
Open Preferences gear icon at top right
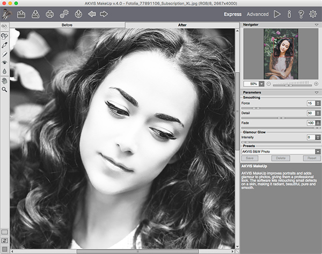[313, 14]
